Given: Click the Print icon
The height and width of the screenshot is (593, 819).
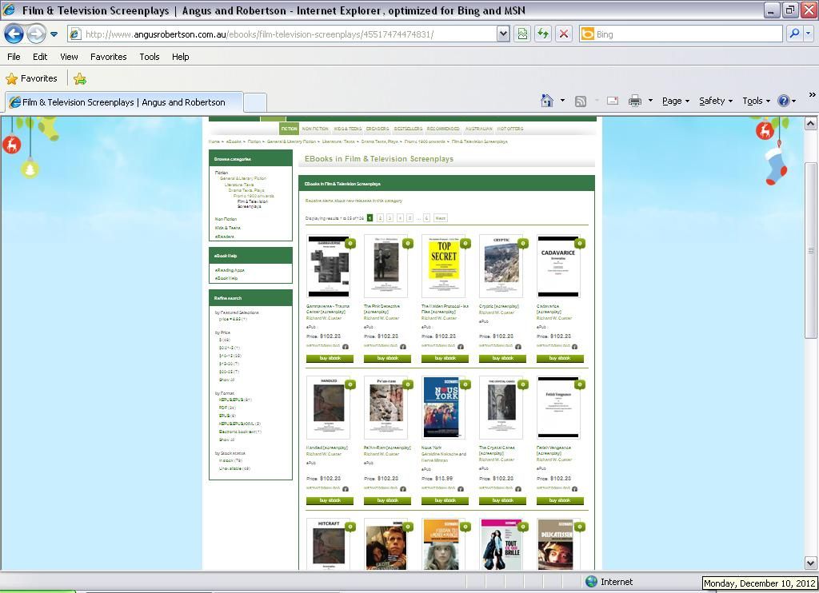Looking at the screenshot, I should [634, 101].
